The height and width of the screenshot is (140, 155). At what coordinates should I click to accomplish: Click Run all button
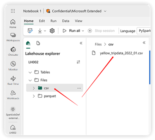pos(71,31)
